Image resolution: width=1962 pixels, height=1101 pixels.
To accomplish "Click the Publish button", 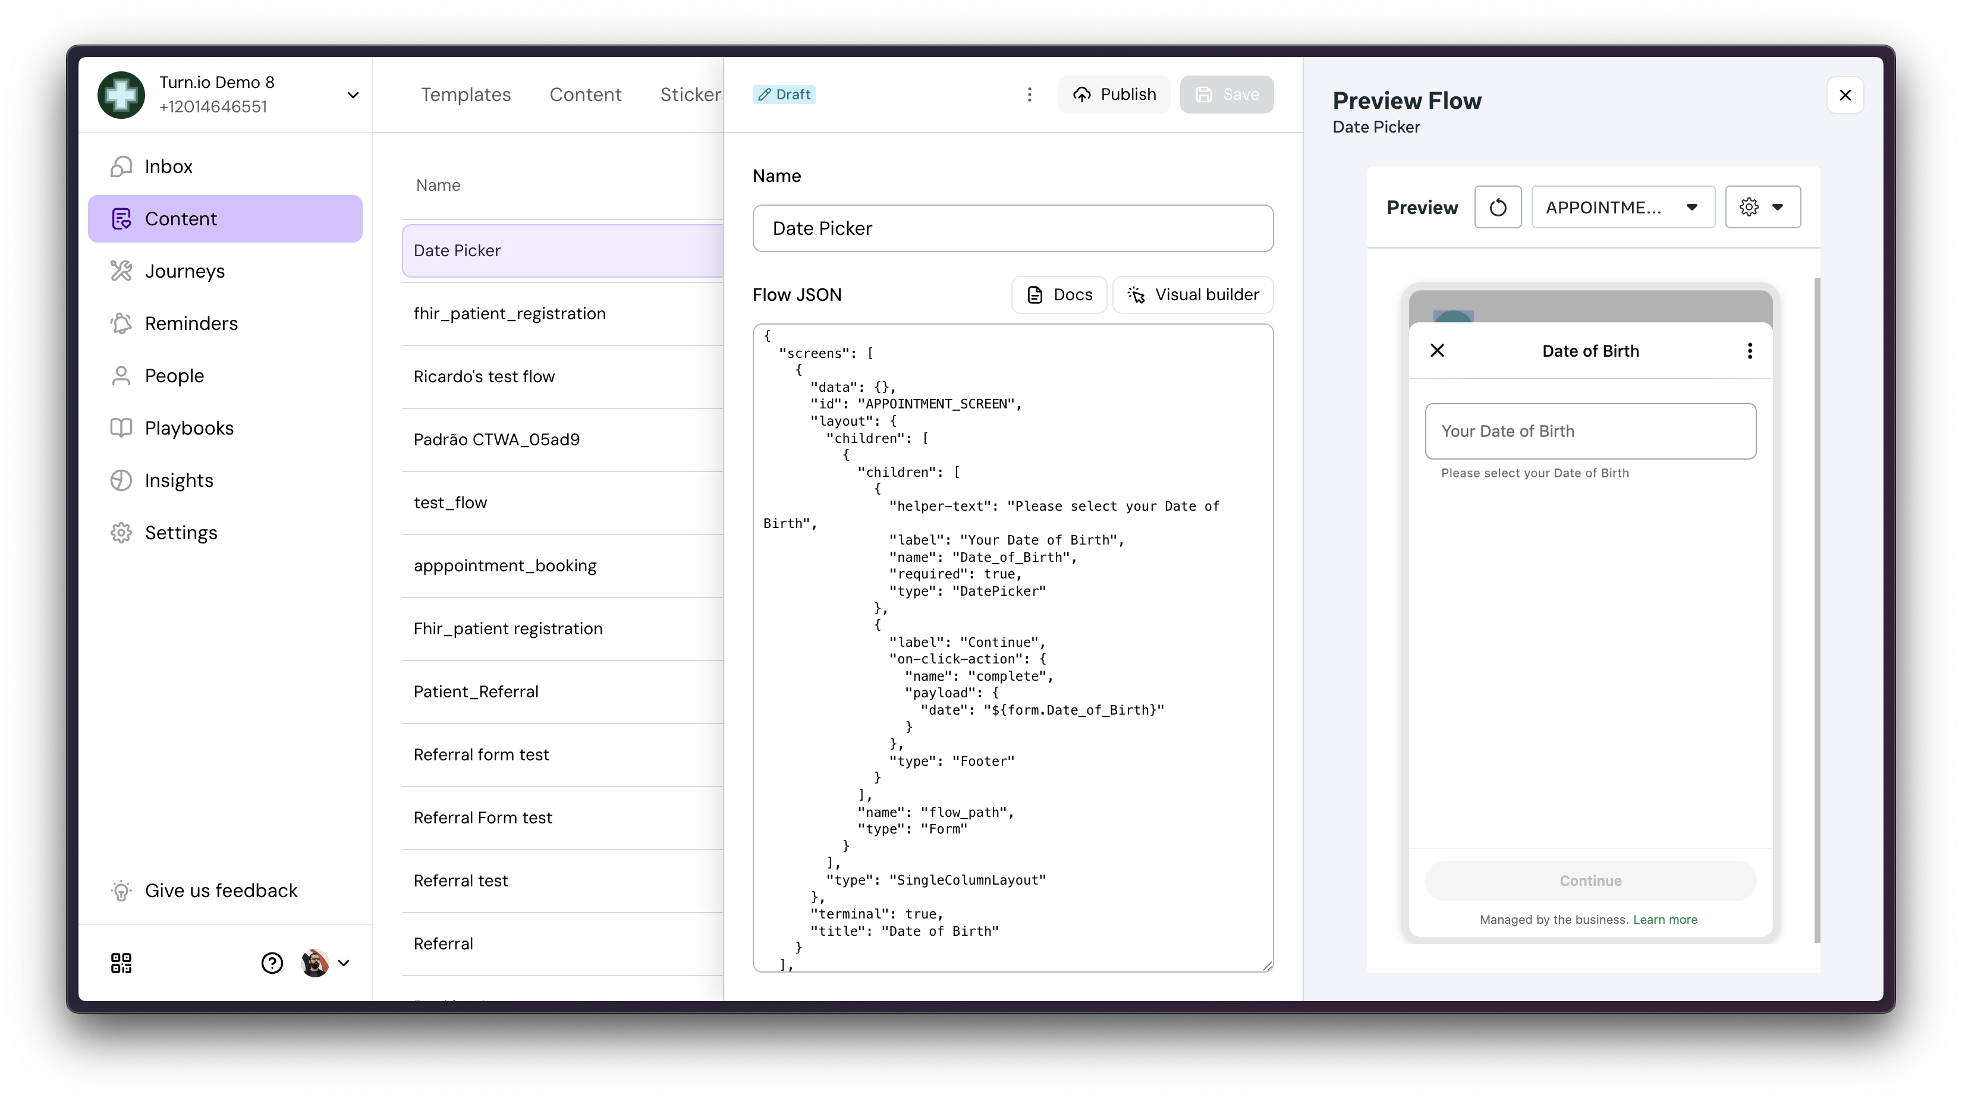I will click(x=1114, y=95).
